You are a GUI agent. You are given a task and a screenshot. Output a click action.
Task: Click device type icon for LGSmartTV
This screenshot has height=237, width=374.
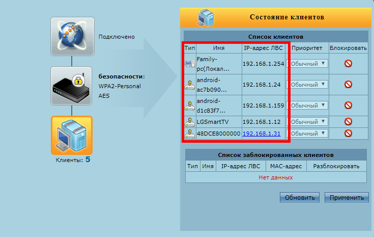190,122
